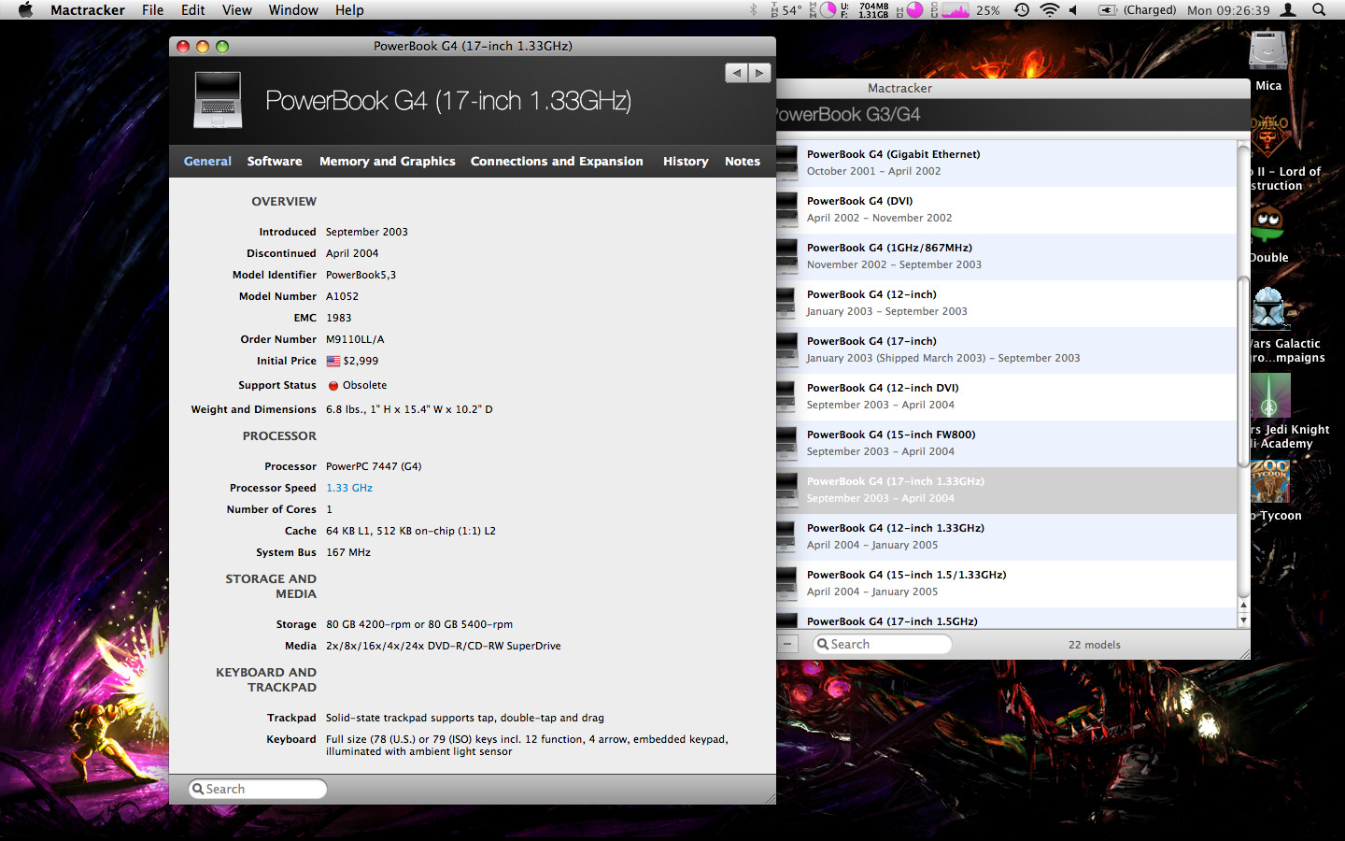Click the user account icon in menu bar
The height and width of the screenshot is (841, 1345).
click(1288, 10)
